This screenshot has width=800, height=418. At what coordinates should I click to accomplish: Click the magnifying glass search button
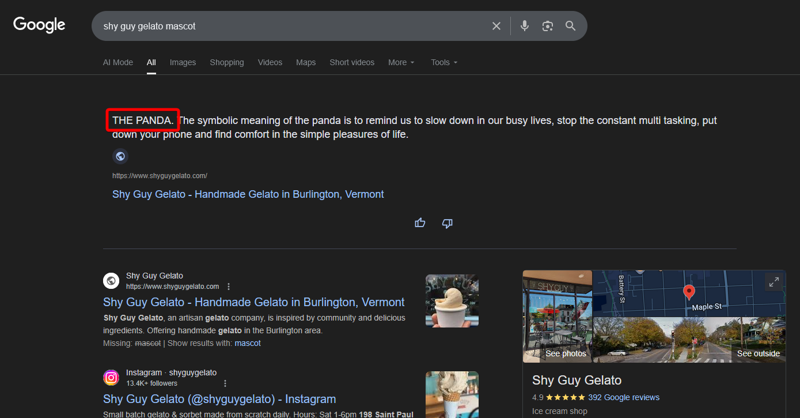pos(570,26)
